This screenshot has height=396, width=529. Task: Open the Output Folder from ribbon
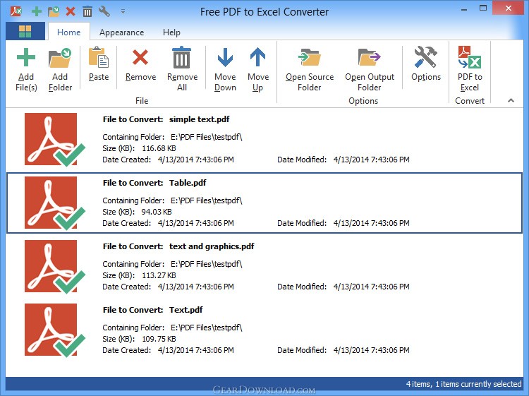[370, 69]
